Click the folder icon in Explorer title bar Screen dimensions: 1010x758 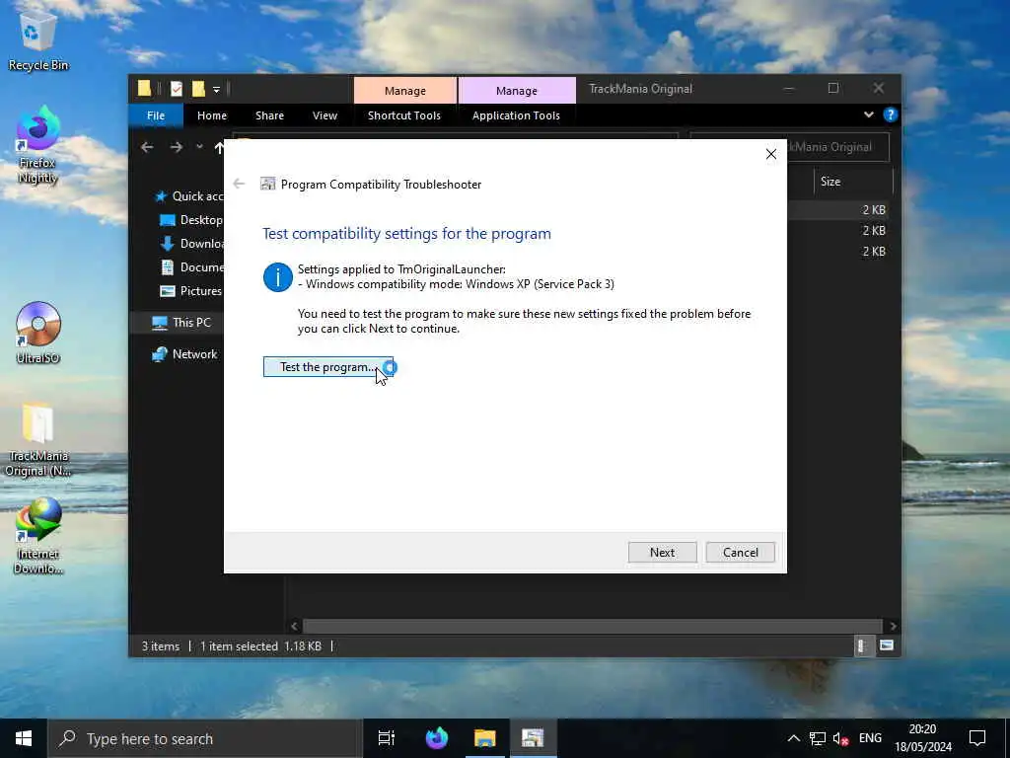pyautogui.click(x=144, y=88)
